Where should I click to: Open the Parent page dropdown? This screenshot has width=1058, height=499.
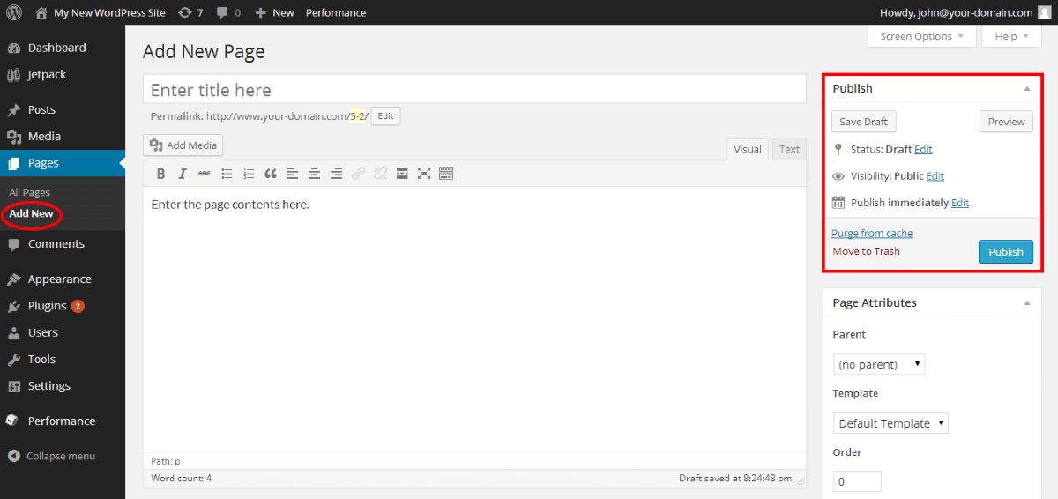coord(879,364)
